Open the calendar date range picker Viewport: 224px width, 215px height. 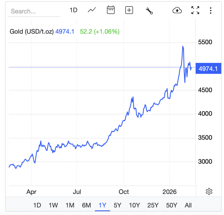(111, 10)
